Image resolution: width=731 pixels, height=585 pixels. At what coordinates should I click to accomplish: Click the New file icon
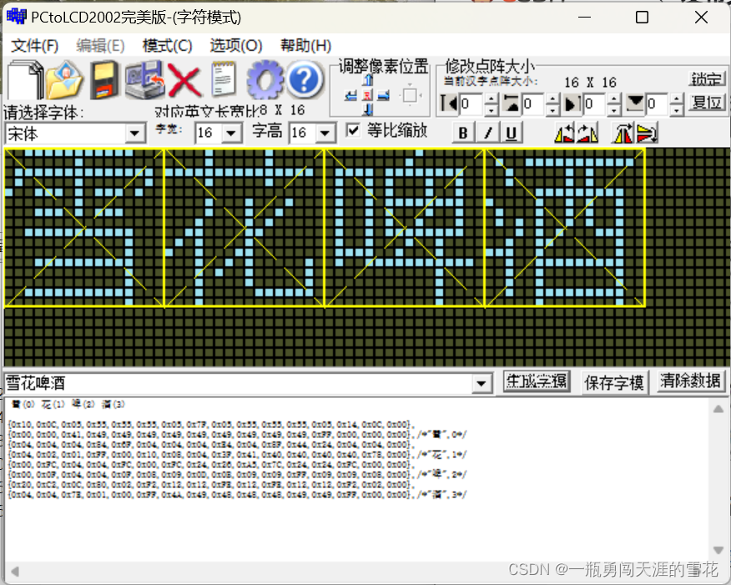(26, 80)
